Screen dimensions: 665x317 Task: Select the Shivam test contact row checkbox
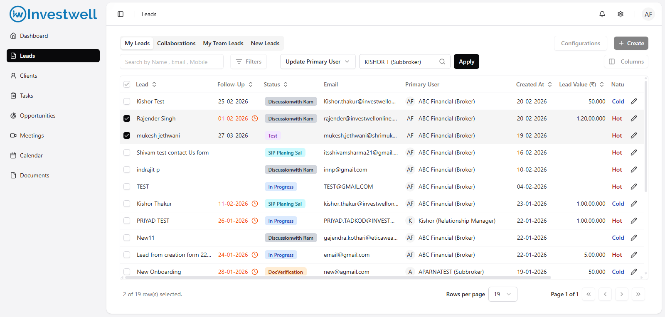click(127, 152)
